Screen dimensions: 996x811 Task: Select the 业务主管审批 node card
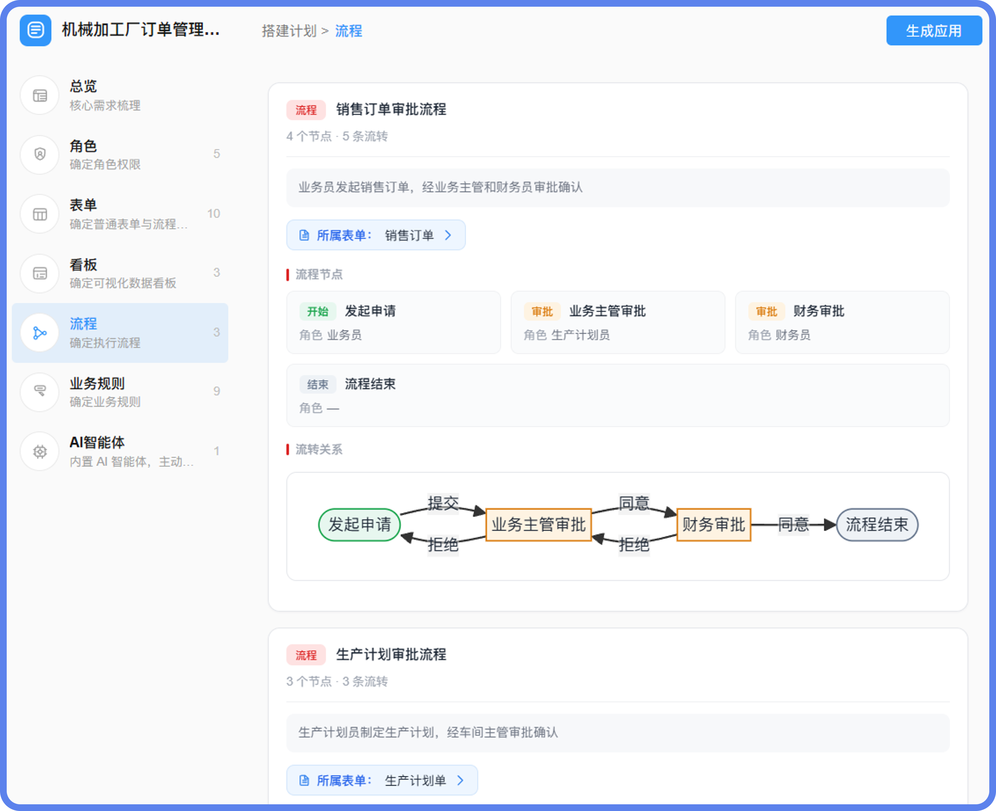pos(618,322)
